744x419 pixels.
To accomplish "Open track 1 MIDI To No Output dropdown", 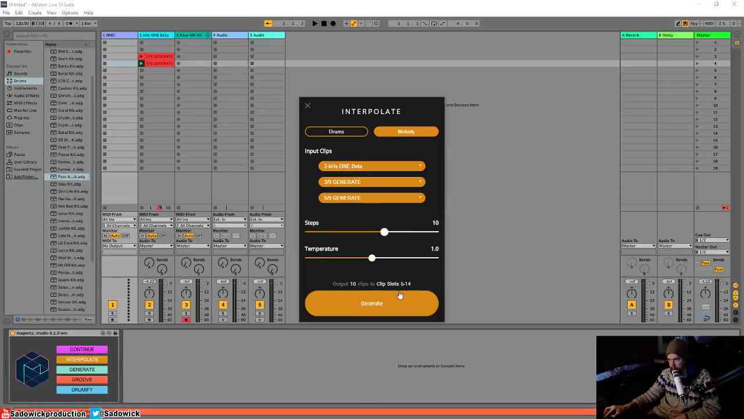I will click(x=119, y=246).
